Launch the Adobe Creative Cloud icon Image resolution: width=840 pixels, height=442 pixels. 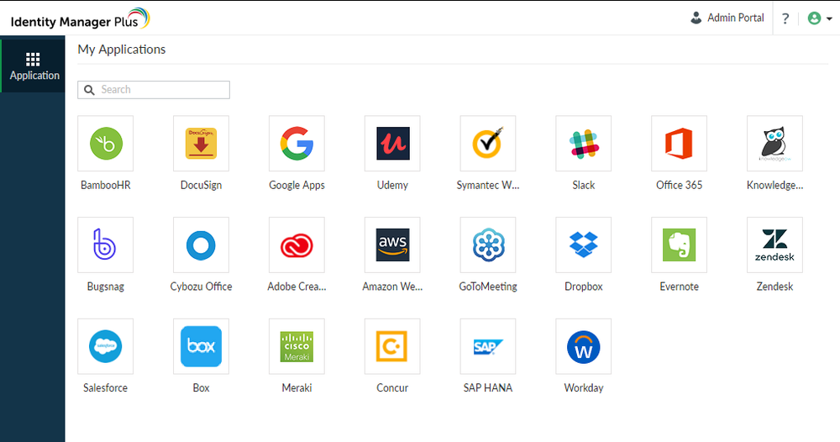click(x=297, y=245)
